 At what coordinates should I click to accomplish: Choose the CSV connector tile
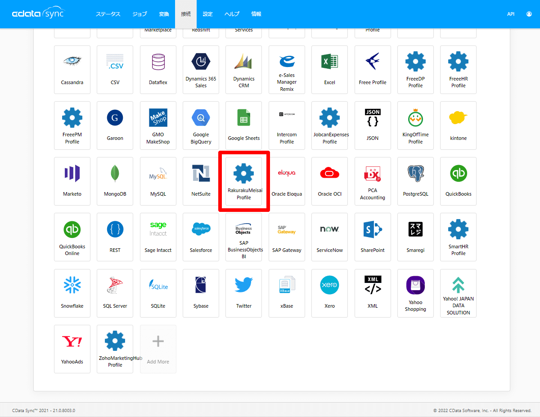[115, 70]
